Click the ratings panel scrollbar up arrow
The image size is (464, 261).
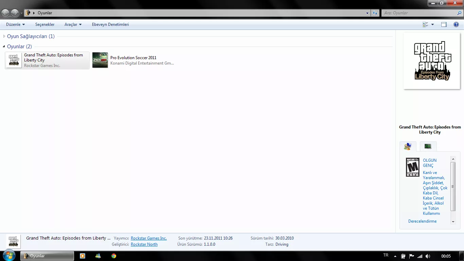pos(453,159)
